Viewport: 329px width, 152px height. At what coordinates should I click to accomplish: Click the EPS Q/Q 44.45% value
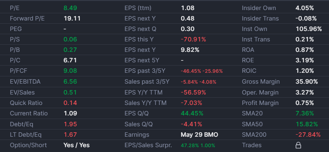tap(192, 113)
